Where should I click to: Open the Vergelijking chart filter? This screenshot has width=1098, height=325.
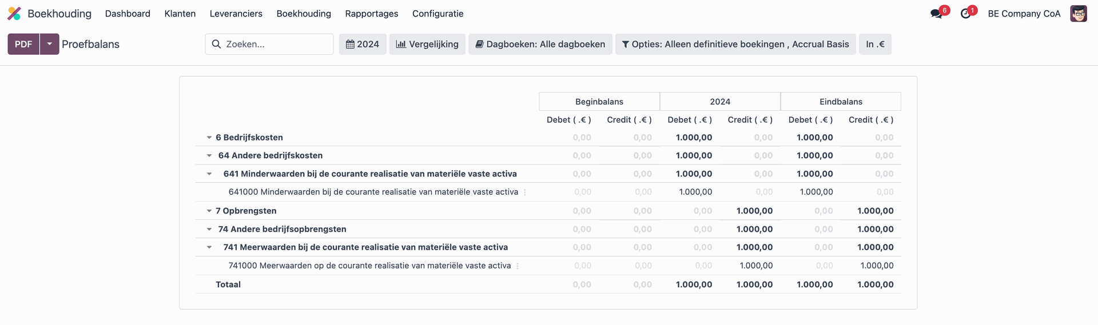click(x=427, y=44)
